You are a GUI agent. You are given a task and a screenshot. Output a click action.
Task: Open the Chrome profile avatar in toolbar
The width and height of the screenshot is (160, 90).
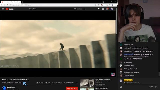[x=112, y=5]
